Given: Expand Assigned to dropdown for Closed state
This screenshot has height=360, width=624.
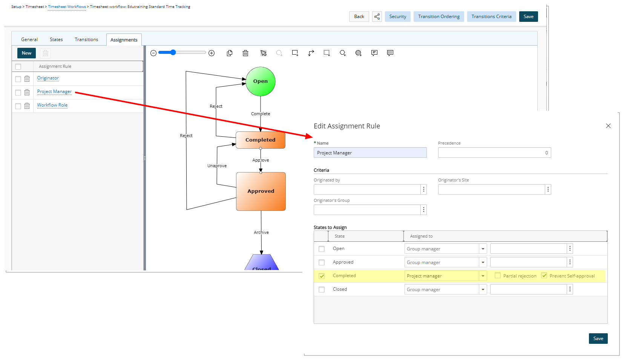Looking at the screenshot, I should (483, 289).
